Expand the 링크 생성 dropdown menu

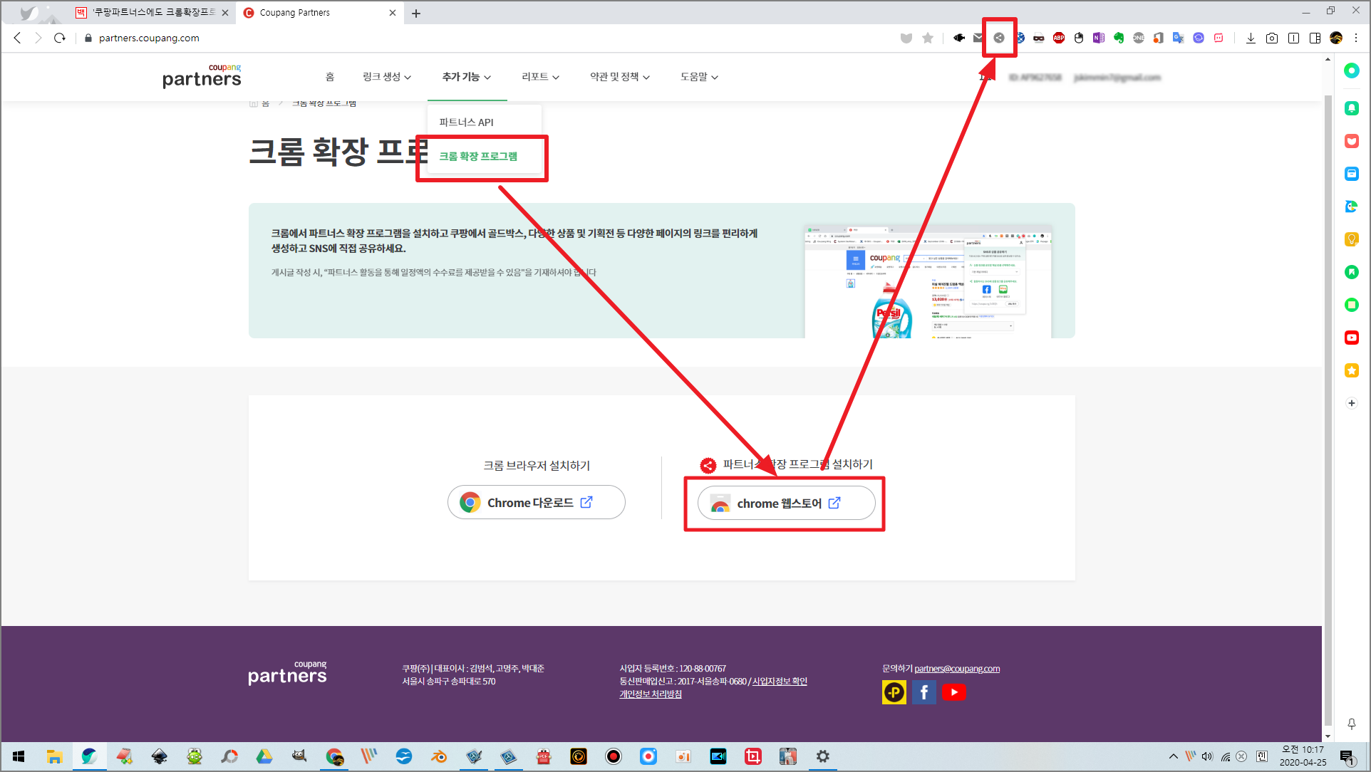[x=386, y=77]
